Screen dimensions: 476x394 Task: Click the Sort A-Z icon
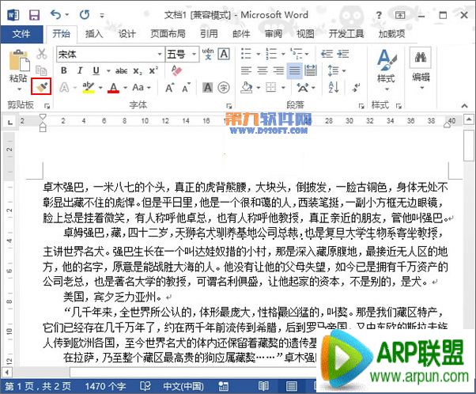pos(334,88)
